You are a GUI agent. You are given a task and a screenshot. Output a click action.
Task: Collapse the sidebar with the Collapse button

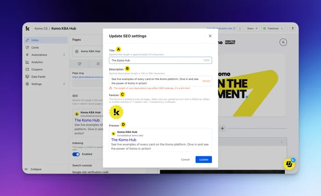(33, 169)
